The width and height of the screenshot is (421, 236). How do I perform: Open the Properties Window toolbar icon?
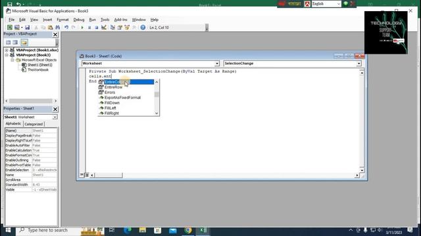[120, 28]
